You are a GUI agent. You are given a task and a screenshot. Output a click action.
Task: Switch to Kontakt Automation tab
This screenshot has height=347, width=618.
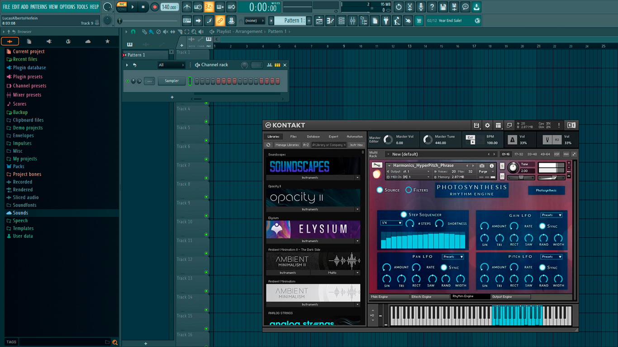pos(355,136)
